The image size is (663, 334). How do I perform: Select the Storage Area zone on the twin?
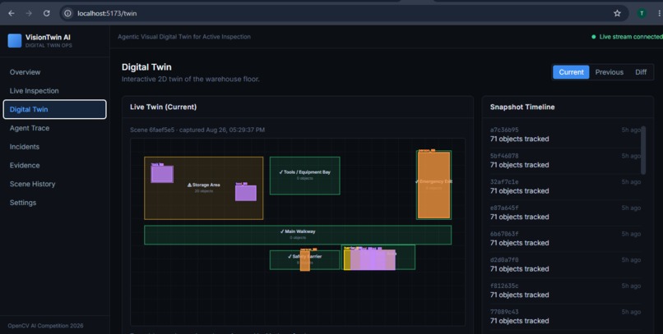click(x=203, y=188)
